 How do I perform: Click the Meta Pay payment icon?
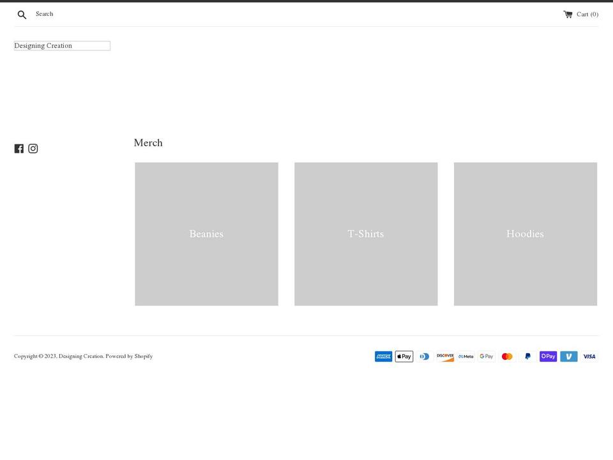pyautogui.click(x=465, y=356)
